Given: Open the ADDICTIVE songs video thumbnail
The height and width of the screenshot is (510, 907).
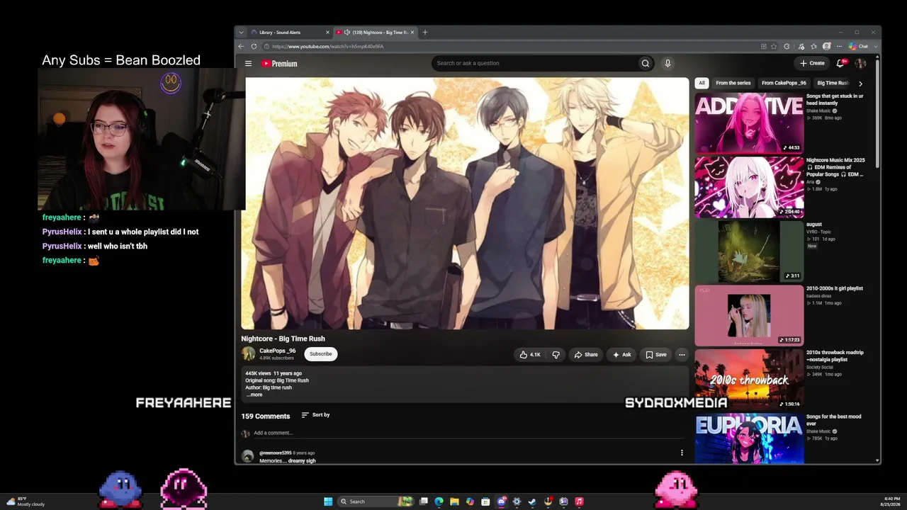Looking at the screenshot, I should pos(749,123).
